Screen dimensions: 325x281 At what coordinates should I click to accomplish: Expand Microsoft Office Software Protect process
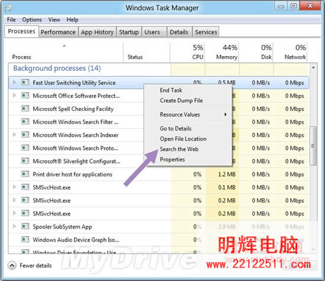[14, 96]
